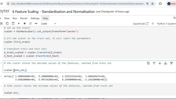Paste cell from clipboard icon in toolbar
The image size is (176, 99).
[13, 23]
